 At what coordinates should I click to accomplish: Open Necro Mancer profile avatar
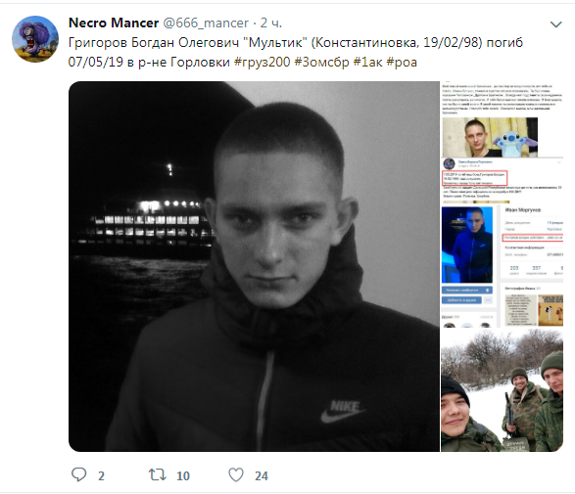click(x=35, y=39)
